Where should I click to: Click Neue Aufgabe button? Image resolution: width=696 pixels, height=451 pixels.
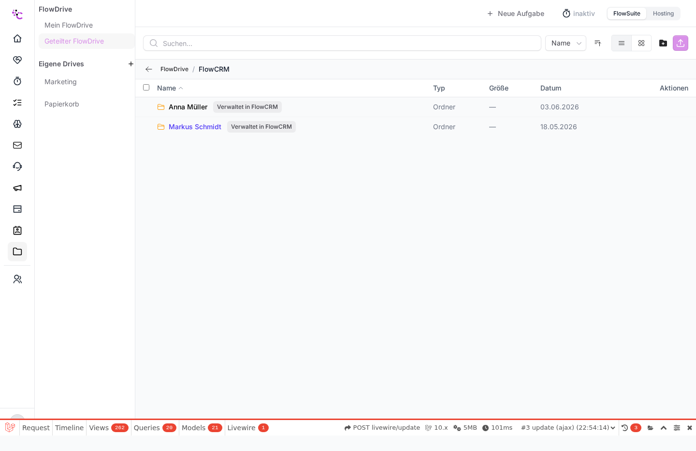coord(515,14)
